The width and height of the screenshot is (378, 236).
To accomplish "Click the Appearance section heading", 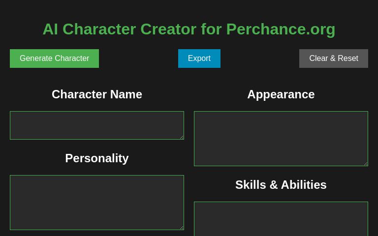I will pyautogui.click(x=281, y=94).
